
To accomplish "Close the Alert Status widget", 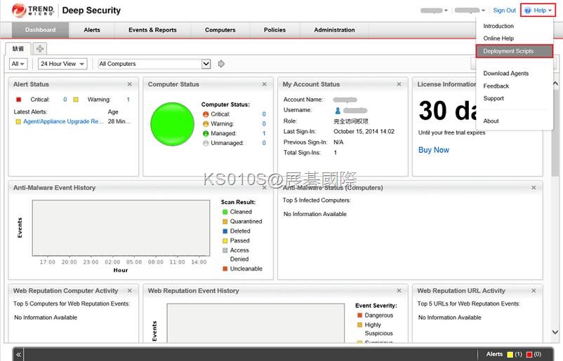I will pyautogui.click(x=130, y=84).
